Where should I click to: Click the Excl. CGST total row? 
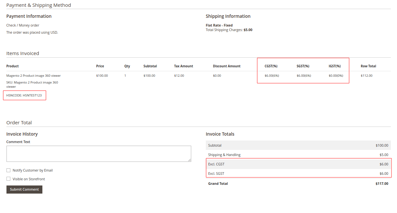point(298,164)
